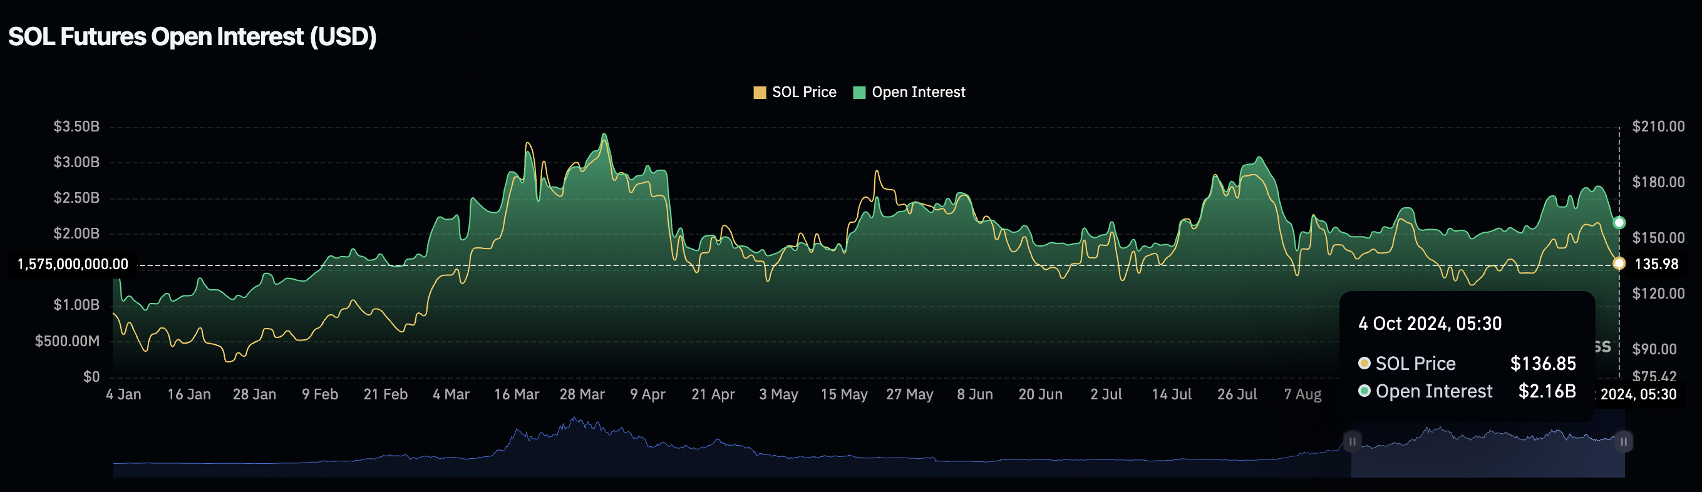The width and height of the screenshot is (1702, 492).
Task: Click the $75.42 right axis label
Action: [1654, 376]
